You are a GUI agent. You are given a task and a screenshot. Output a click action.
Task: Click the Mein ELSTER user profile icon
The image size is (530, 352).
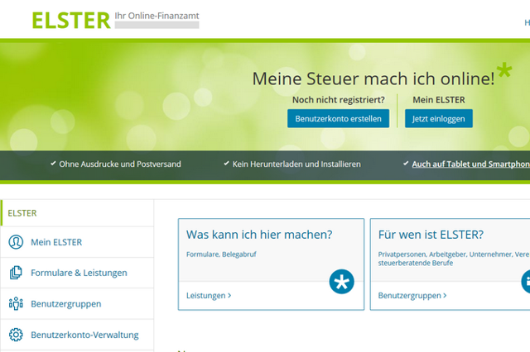[x=16, y=242]
